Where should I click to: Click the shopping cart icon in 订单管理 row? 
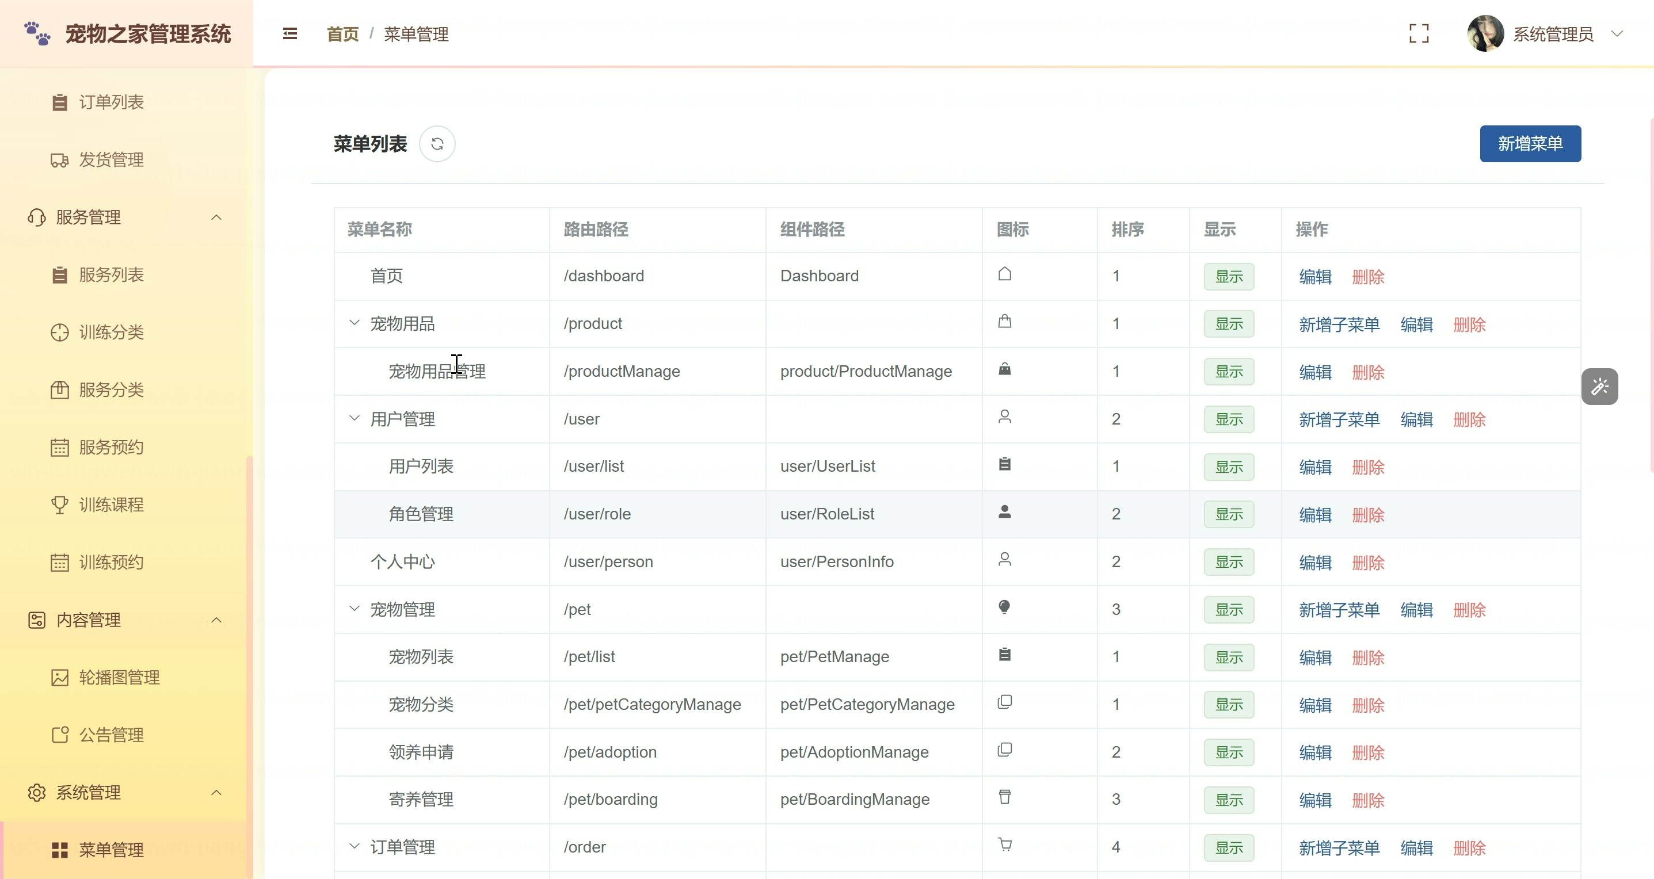[1005, 844]
